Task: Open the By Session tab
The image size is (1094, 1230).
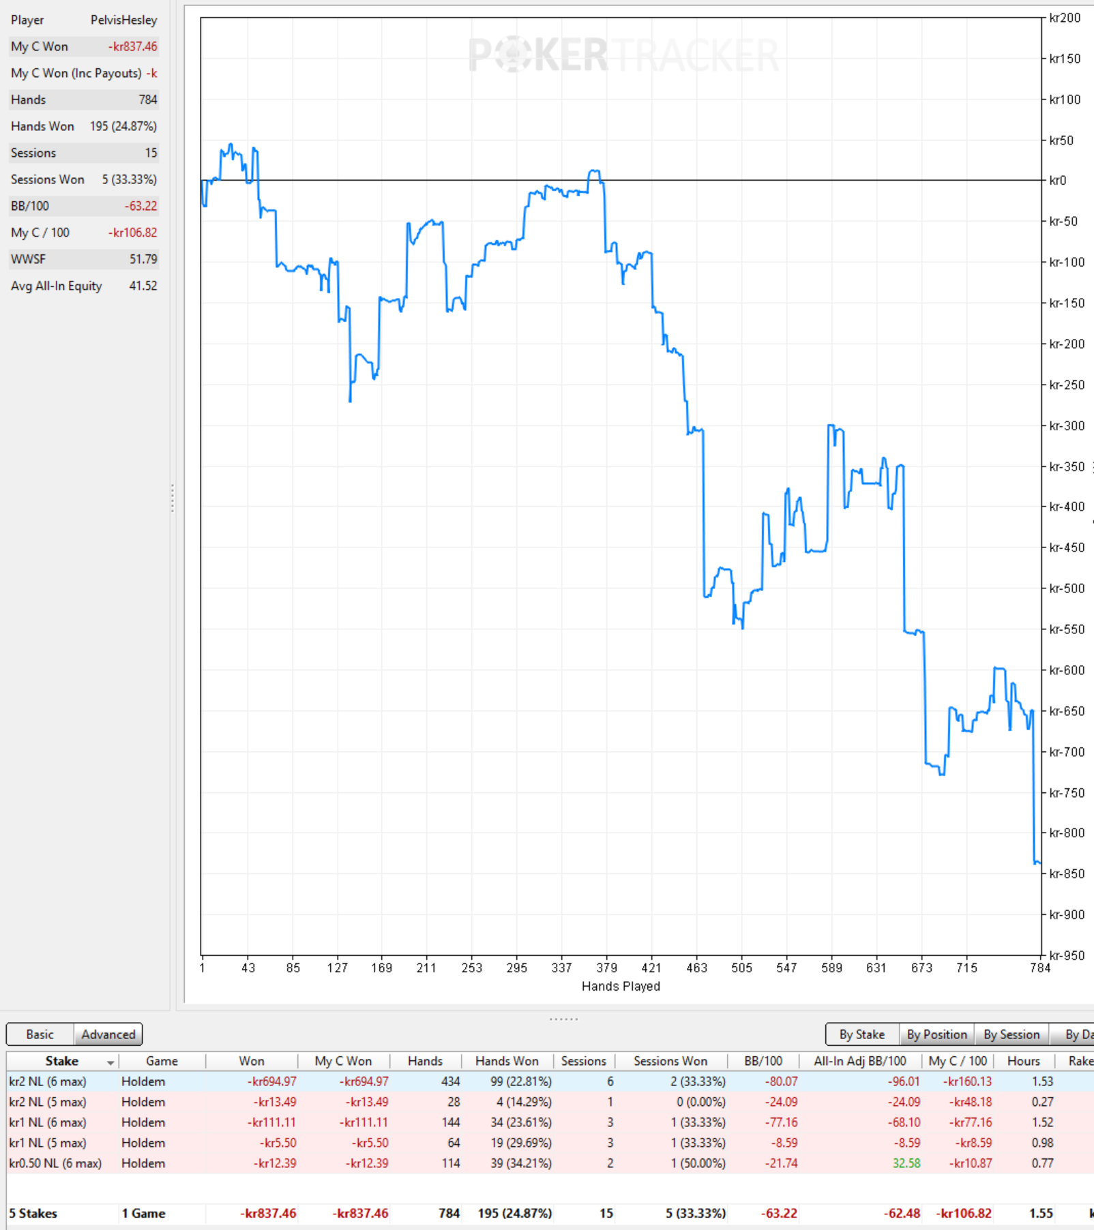Action: pos(1011,1034)
